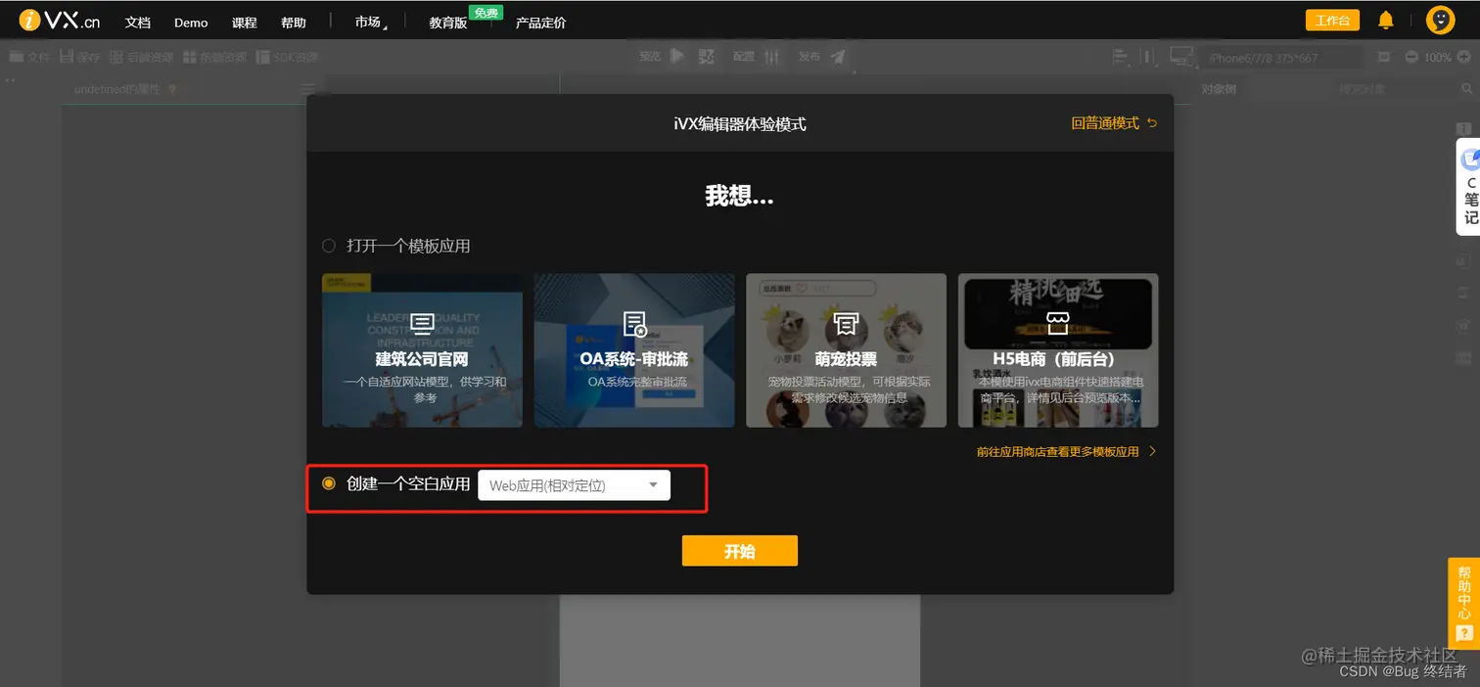The width and height of the screenshot is (1480, 687).
Task: Open the user avatar menu
Action: coord(1440,20)
